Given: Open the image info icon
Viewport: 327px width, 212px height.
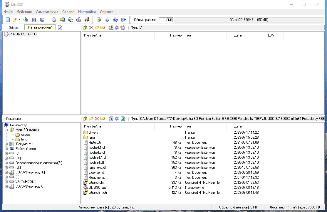Looking at the screenshot, I should (107, 20).
